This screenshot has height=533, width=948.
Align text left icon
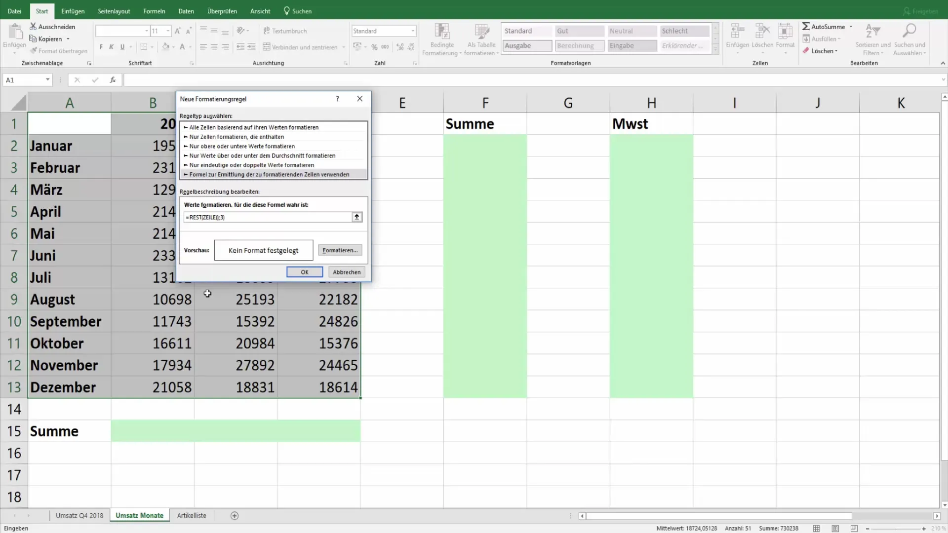tap(203, 47)
